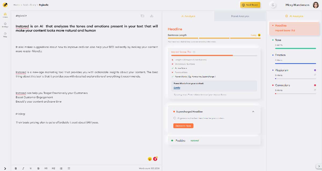The width and height of the screenshot is (322, 171).
Task: Go to Home in the left sidebar
Action: click(5, 15)
